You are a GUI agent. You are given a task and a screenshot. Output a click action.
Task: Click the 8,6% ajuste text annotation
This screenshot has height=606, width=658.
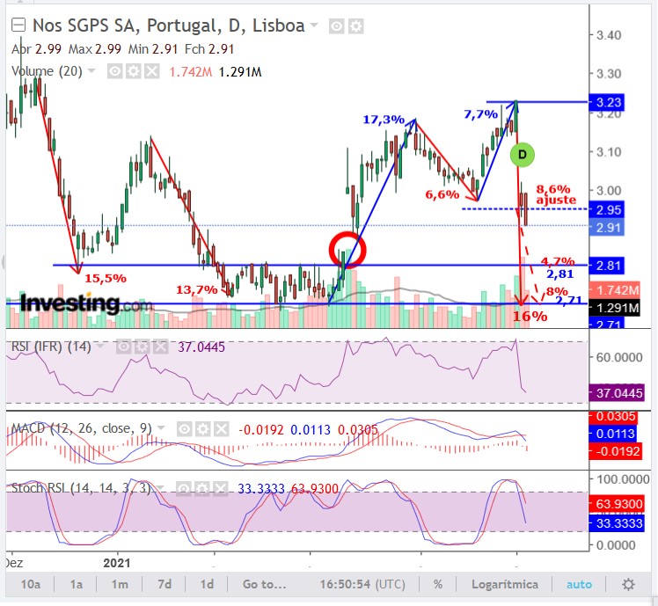[556, 194]
